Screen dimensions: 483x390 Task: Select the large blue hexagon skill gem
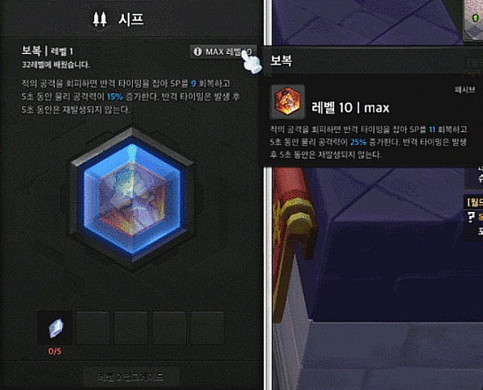coord(133,199)
